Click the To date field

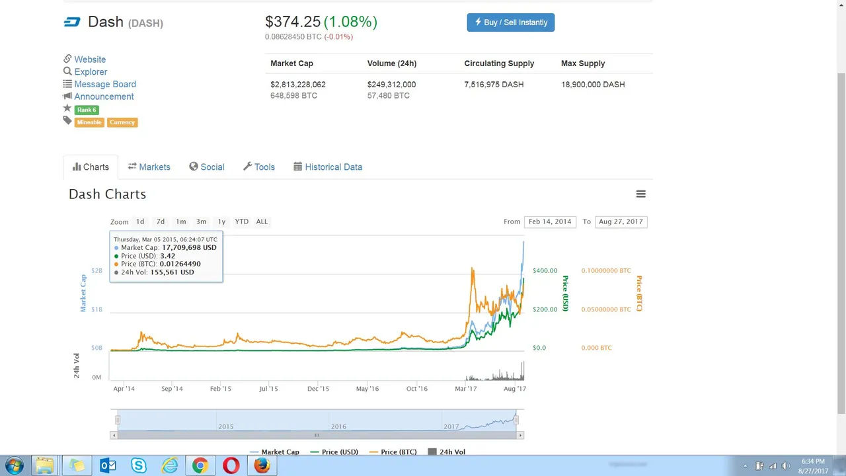[x=621, y=221]
